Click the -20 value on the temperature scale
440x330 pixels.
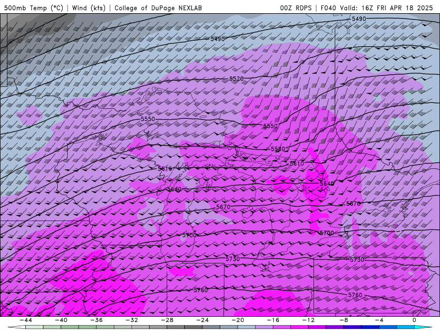(238, 320)
